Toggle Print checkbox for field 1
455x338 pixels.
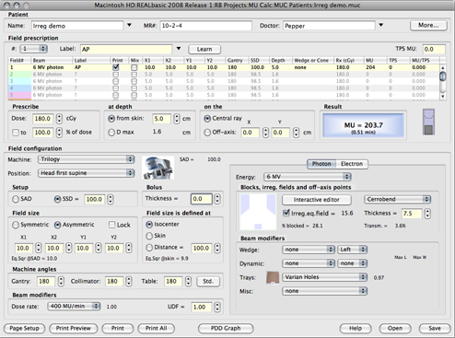click(x=116, y=67)
